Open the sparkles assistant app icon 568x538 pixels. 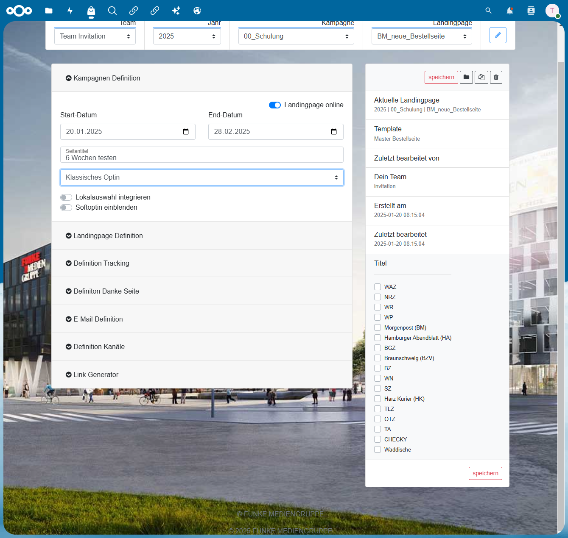click(176, 11)
